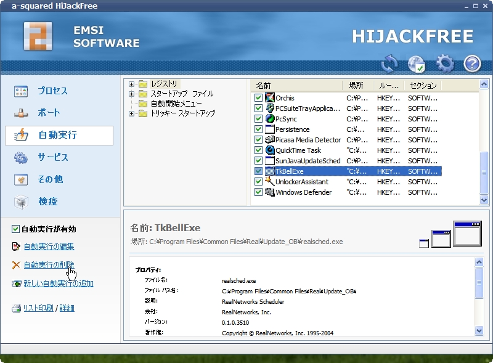493x363 pixels.
Task: Click the Persistence entry window icon
Action: tap(270, 129)
